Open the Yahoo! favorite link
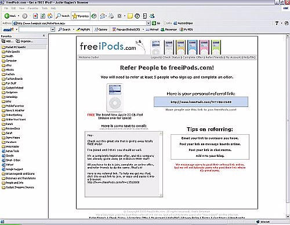 point(8,165)
